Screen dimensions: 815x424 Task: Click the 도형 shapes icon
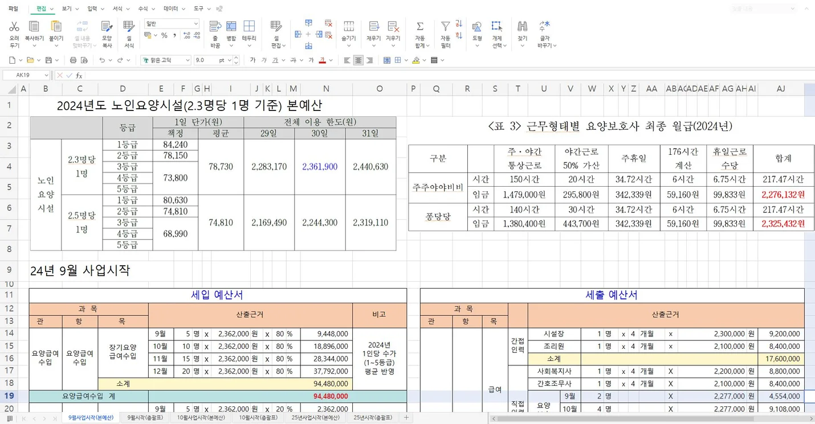[477, 26]
